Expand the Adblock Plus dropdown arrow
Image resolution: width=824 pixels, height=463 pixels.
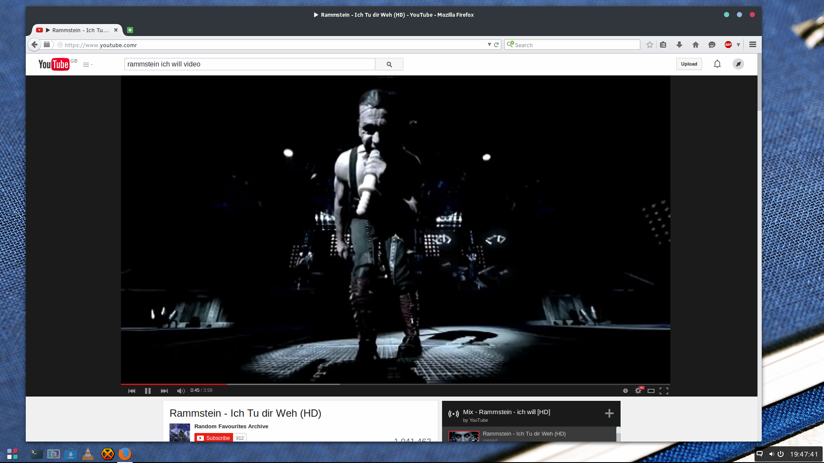738,45
